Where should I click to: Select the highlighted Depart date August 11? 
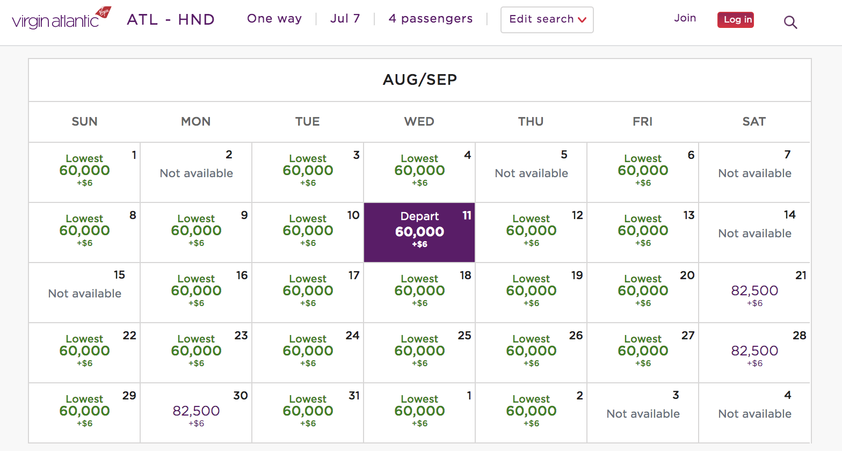419,232
